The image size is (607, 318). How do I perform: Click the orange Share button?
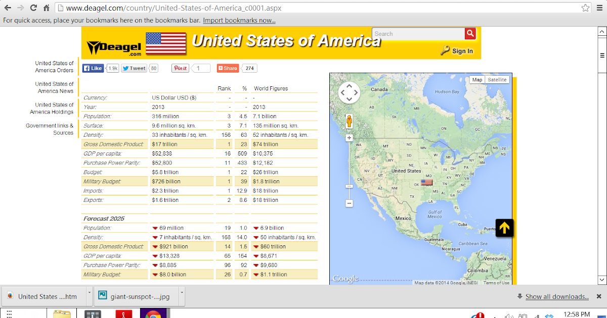click(228, 68)
